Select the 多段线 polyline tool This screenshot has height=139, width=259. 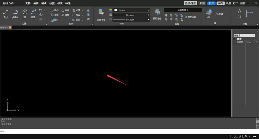tap(15, 14)
